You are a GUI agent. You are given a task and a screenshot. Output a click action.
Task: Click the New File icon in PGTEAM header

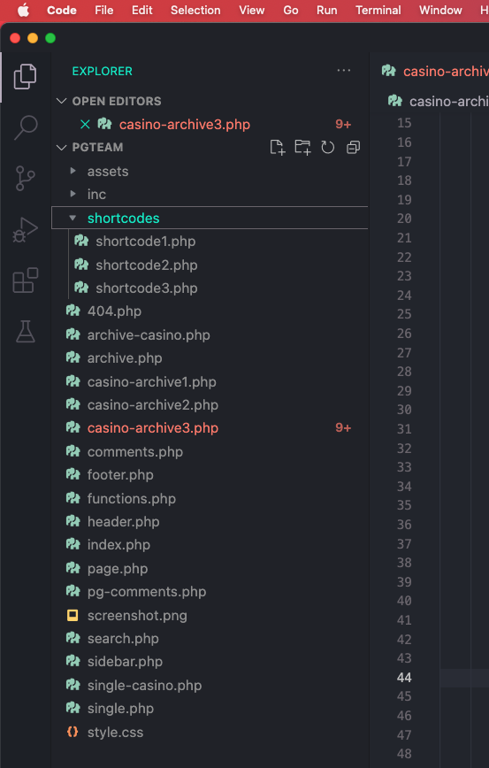tap(278, 147)
